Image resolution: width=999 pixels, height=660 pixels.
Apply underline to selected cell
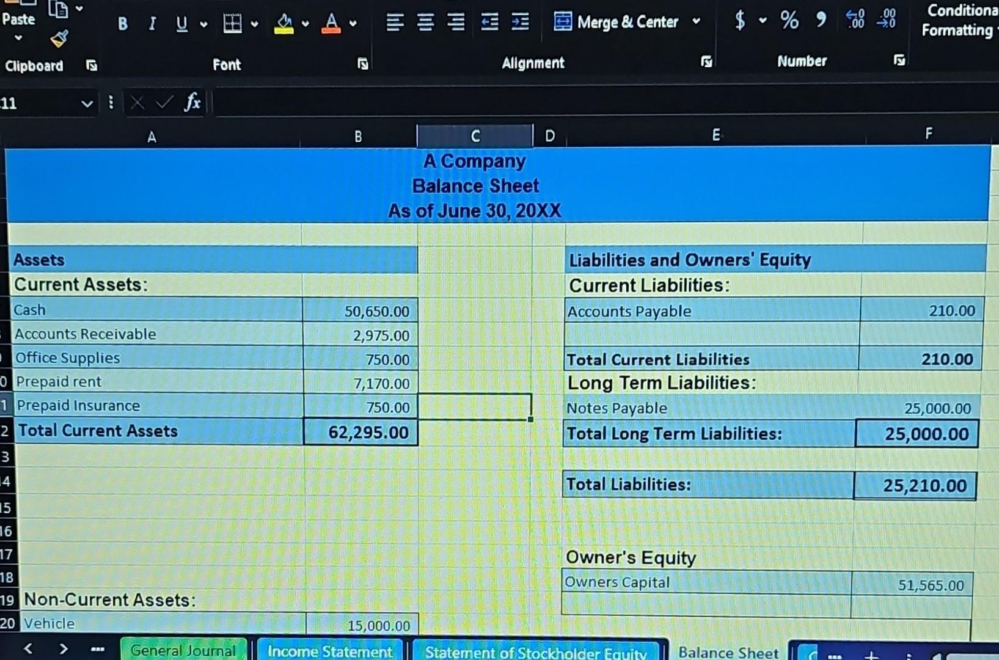click(x=180, y=23)
